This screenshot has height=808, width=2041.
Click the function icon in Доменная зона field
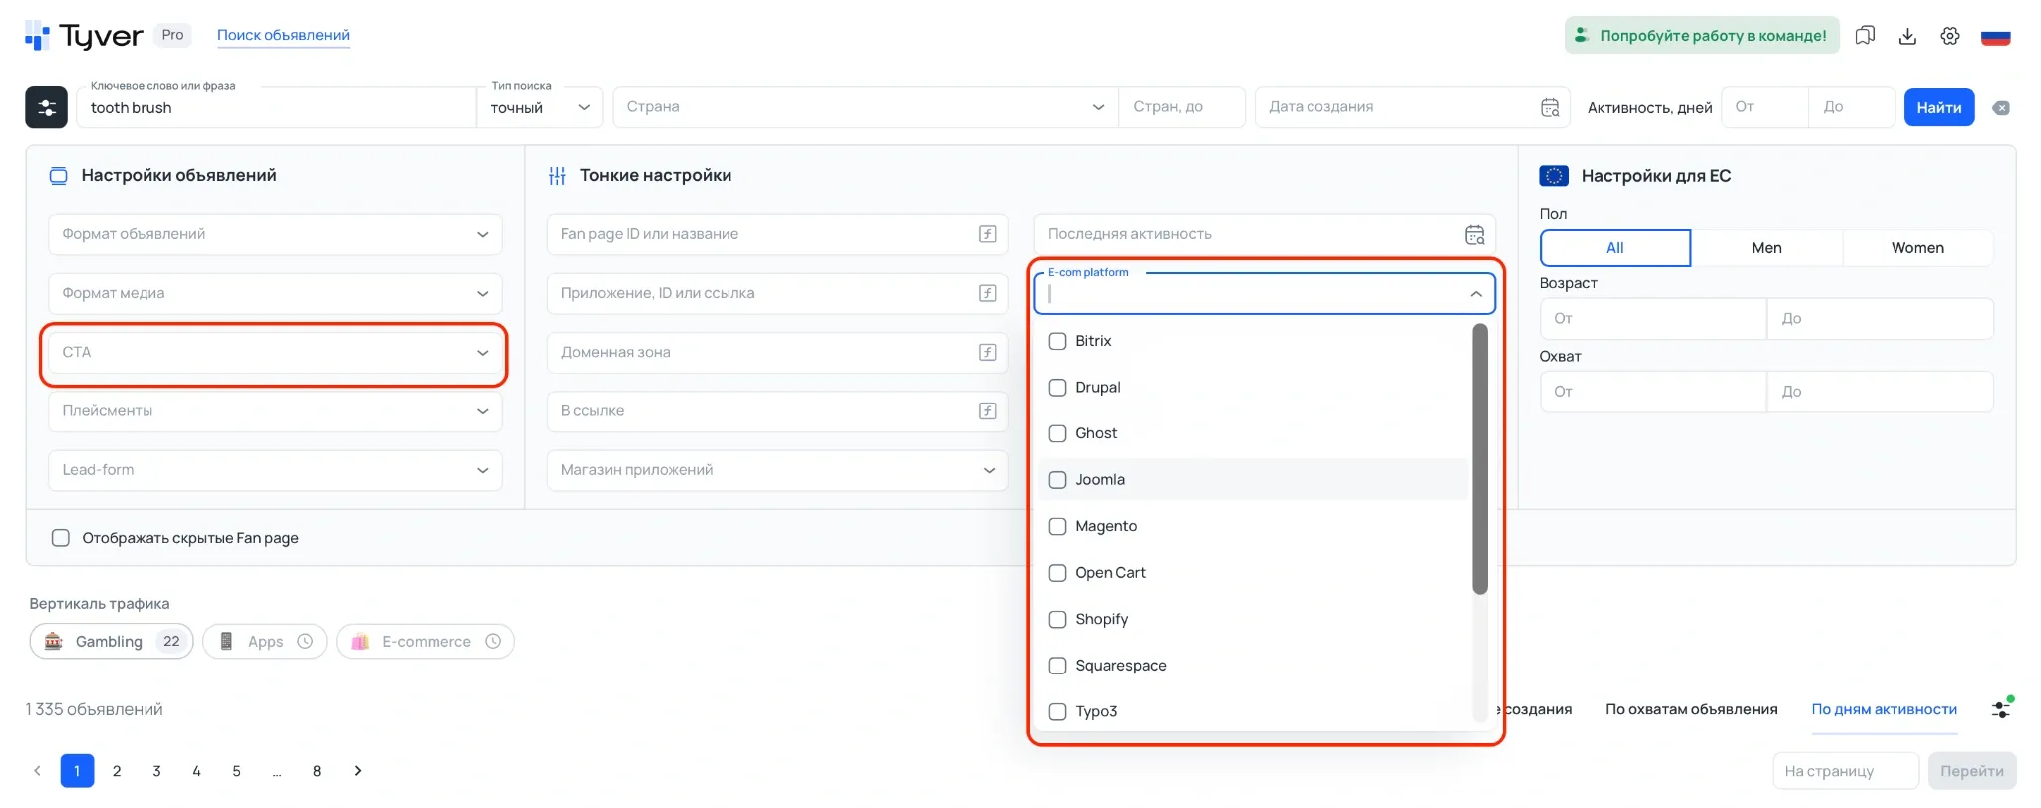(987, 352)
